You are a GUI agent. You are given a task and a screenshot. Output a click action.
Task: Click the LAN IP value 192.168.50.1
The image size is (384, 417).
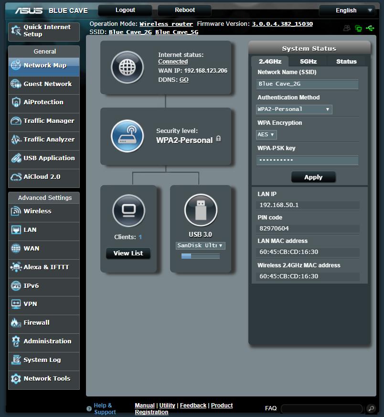tap(279, 205)
